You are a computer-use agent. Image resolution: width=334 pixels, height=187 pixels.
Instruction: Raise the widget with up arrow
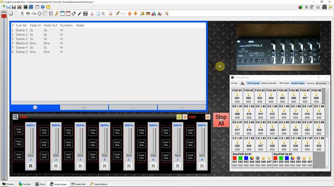tap(130, 14)
